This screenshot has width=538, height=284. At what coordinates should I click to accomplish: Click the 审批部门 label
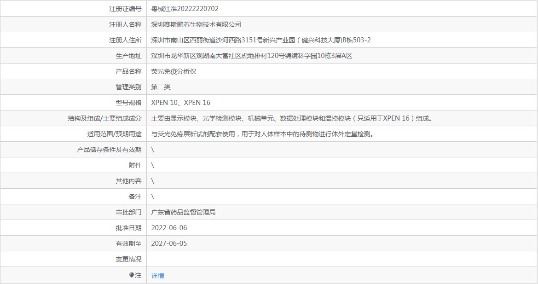128,212
